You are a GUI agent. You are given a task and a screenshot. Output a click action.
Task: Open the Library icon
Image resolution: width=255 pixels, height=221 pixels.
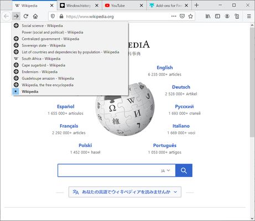[x=208, y=16]
